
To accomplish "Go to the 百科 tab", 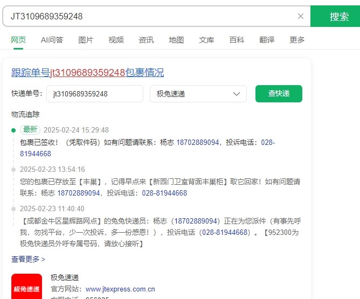I will click(237, 40).
